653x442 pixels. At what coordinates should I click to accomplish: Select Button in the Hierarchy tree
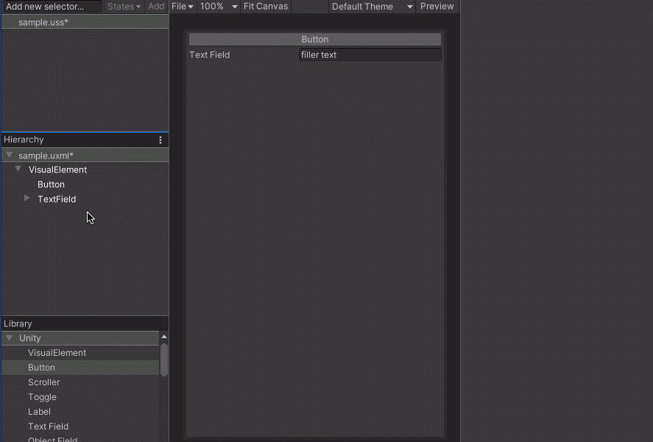[51, 185]
